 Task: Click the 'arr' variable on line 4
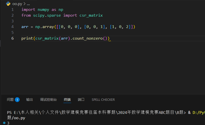point(25,27)
